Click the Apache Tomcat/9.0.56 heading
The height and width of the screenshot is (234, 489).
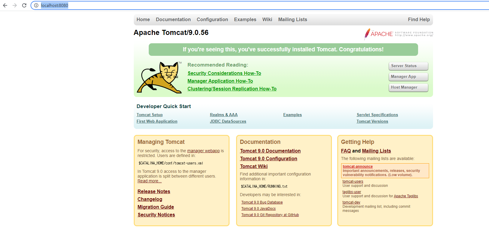(171, 33)
